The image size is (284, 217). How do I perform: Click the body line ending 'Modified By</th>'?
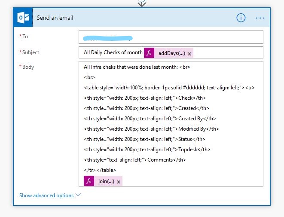pyautogui.click(x=151, y=129)
